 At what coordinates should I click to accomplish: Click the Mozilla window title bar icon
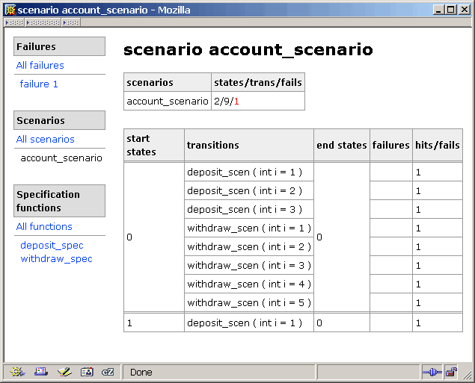(x=10, y=10)
